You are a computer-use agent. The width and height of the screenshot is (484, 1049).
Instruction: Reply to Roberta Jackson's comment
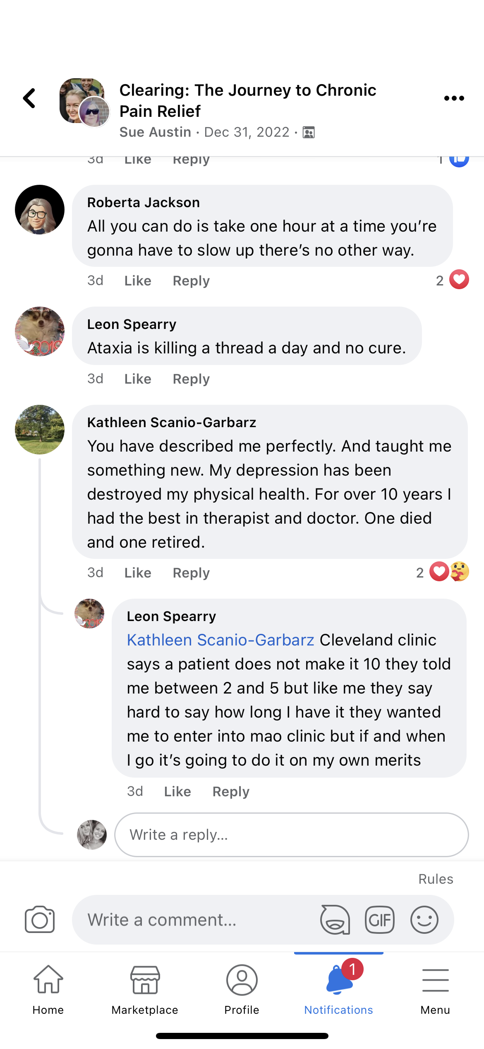point(191,281)
